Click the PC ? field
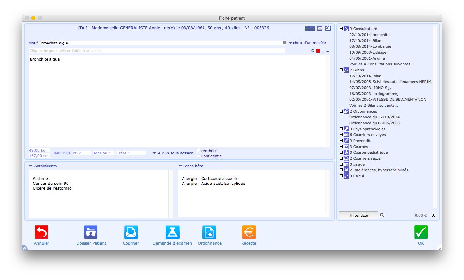Viewport: 464px width, 280px height. pyautogui.click(x=82, y=153)
